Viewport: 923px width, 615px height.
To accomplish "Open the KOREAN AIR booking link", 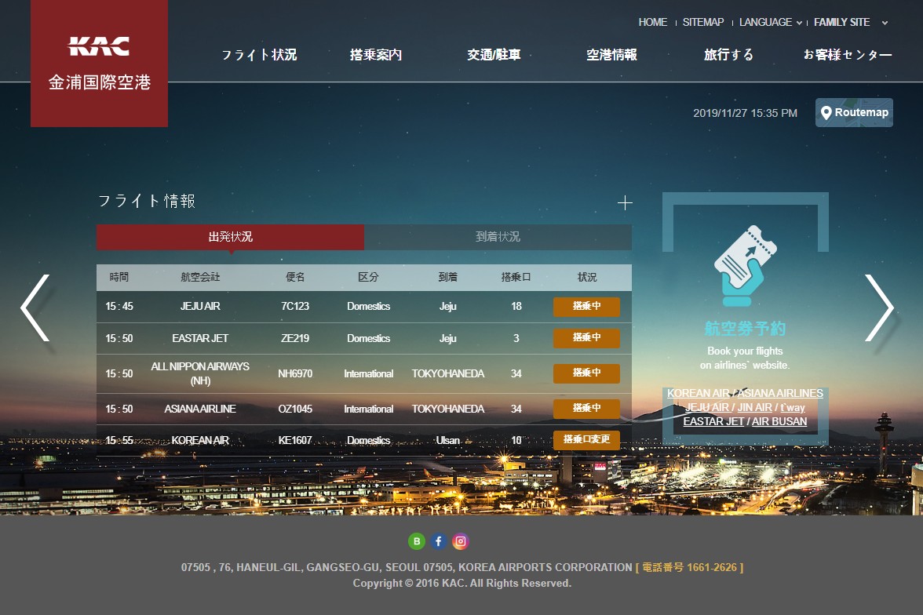I will [x=699, y=393].
